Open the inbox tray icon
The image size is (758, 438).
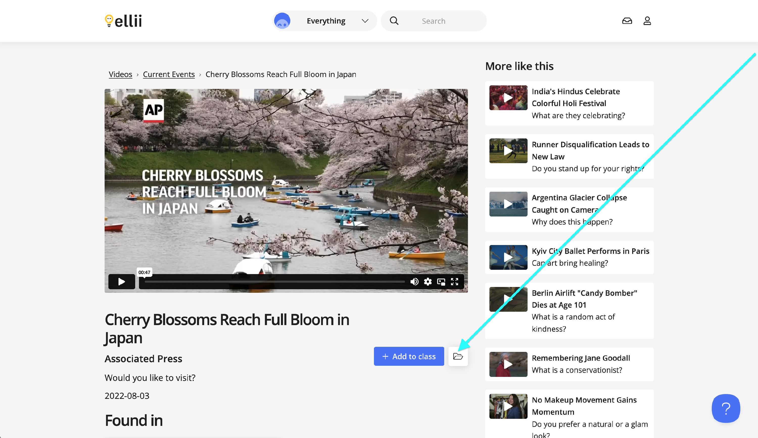(x=627, y=21)
